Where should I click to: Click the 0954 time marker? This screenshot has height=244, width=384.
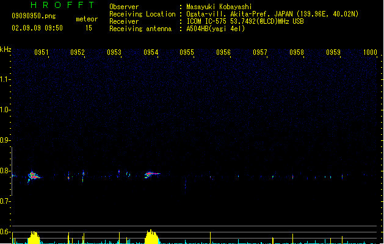pyautogui.click(x=151, y=52)
